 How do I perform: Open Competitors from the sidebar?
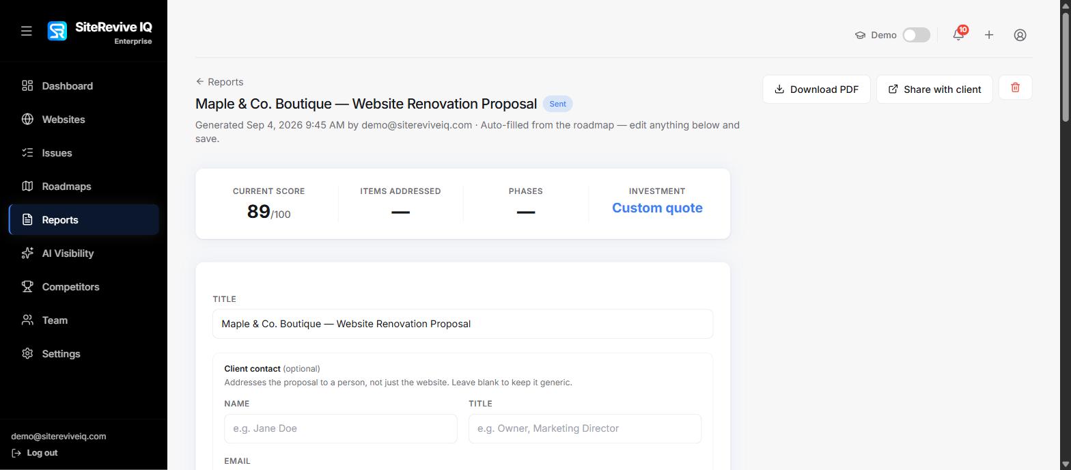coord(83,286)
